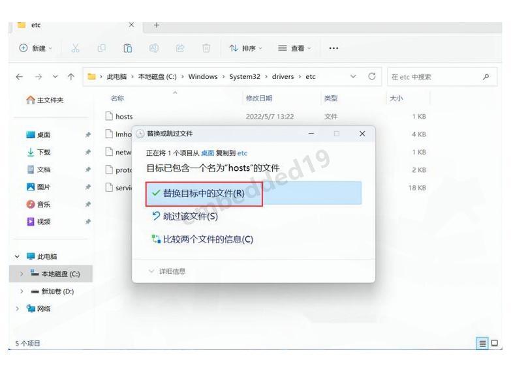Collapse the 此电脑 tree node

17,257
